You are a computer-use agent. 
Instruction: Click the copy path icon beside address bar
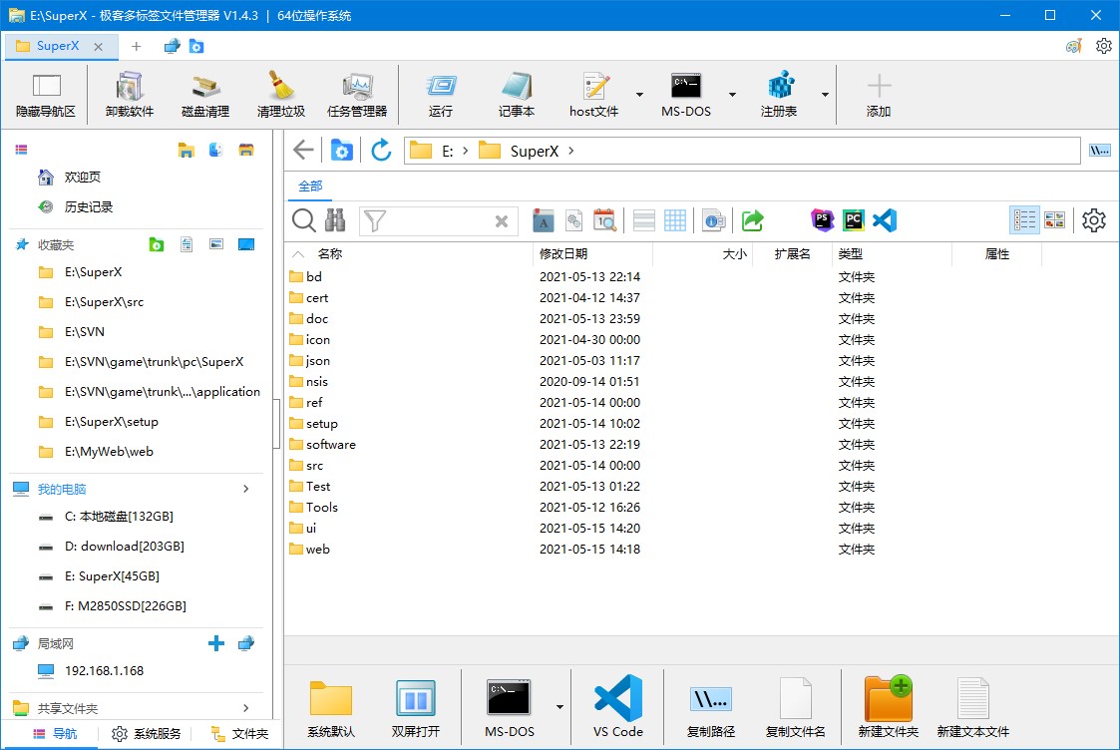click(x=1100, y=150)
